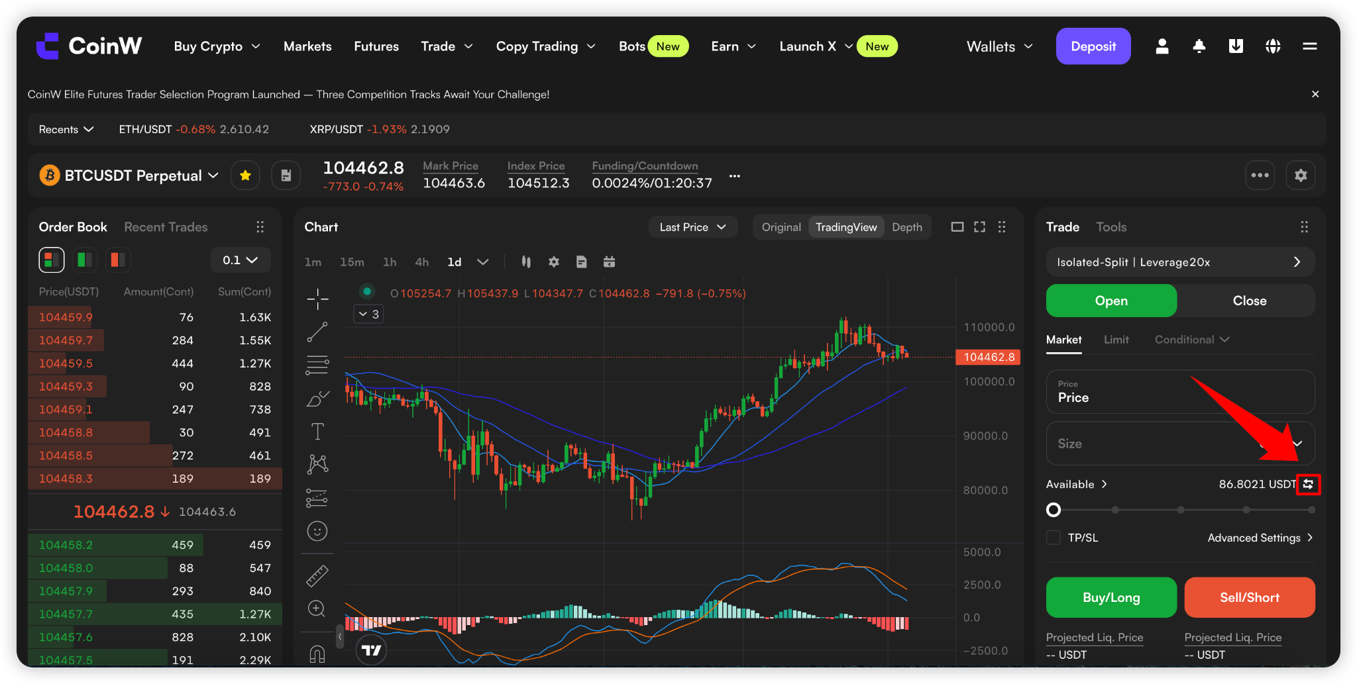Open the Conditional order type dropdown
The image size is (1357, 684).
click(x=1192, y=340)
